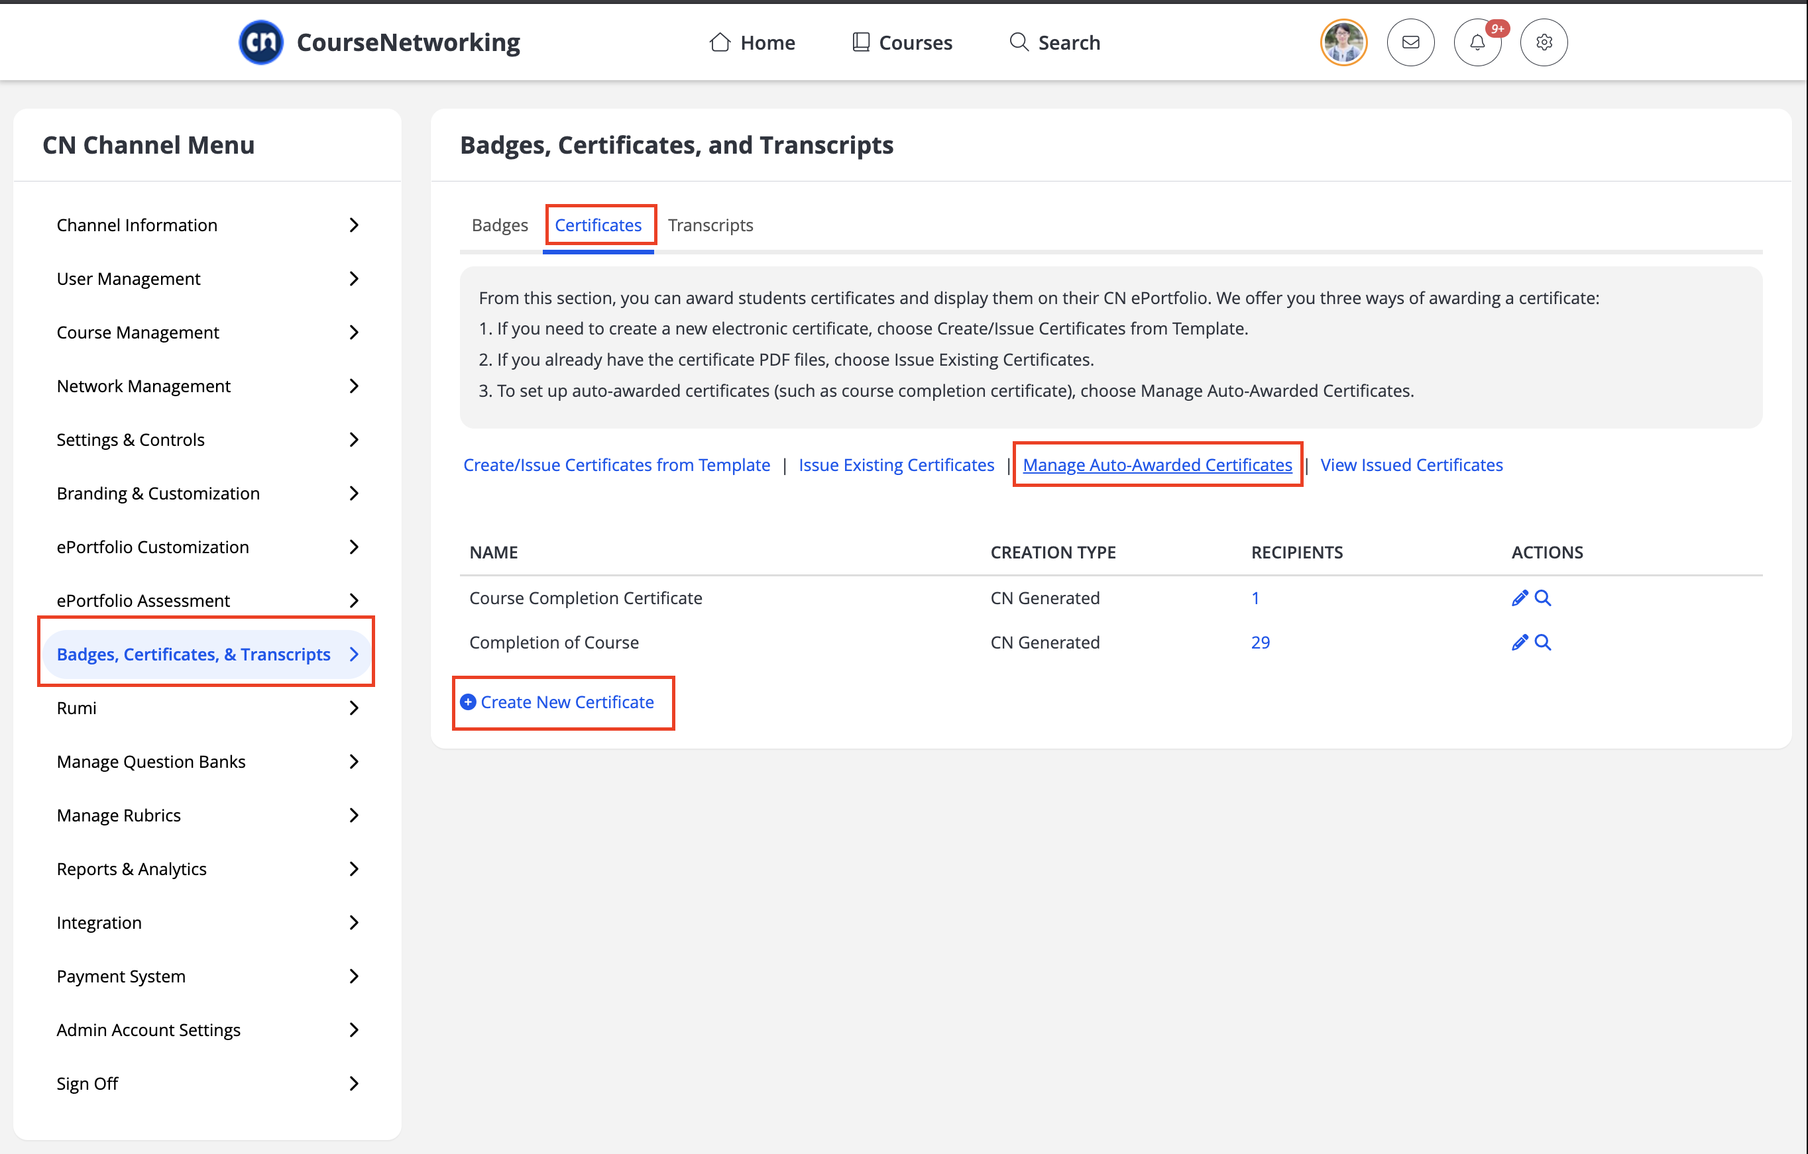Click the ACTIONS column header
The height and width of the screenshot is (1154, 1808).
[x=1547, y=552]
